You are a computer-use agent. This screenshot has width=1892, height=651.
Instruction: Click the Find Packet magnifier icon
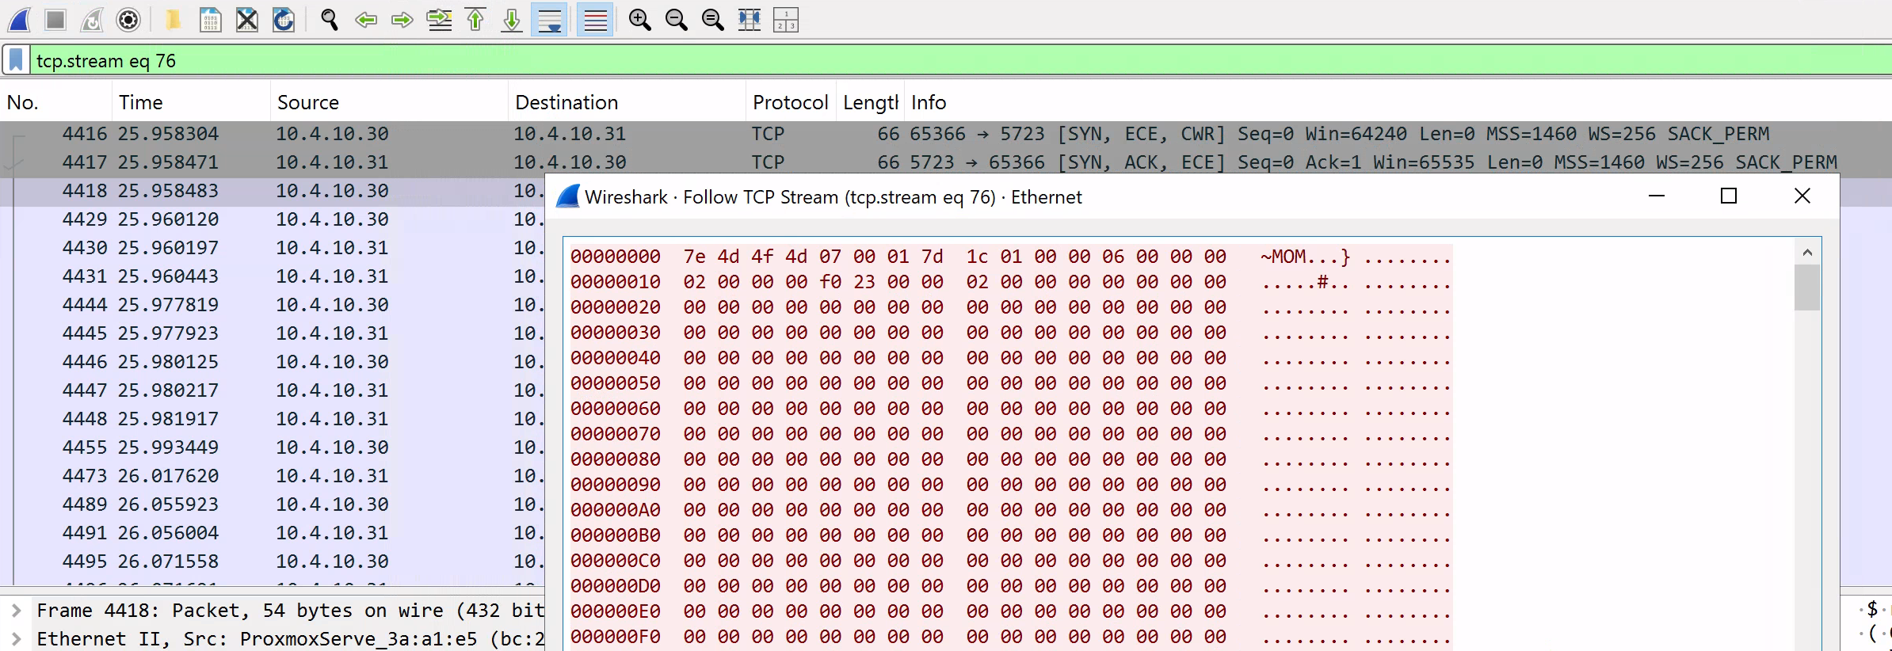(x=330, y=20)
